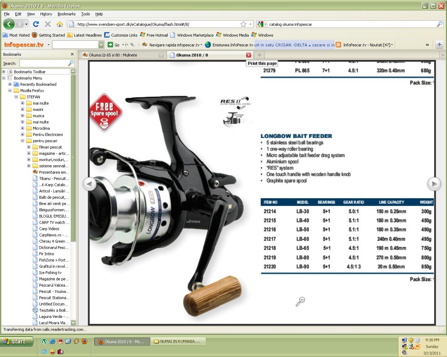Click the Reload page icon
This screenshot has height=357, width=447.
[36, 24]
